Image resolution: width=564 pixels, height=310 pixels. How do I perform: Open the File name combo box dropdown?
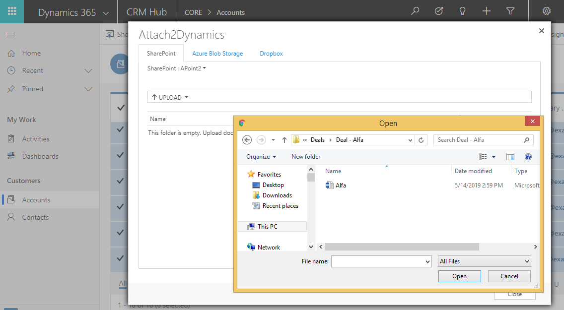427,261
